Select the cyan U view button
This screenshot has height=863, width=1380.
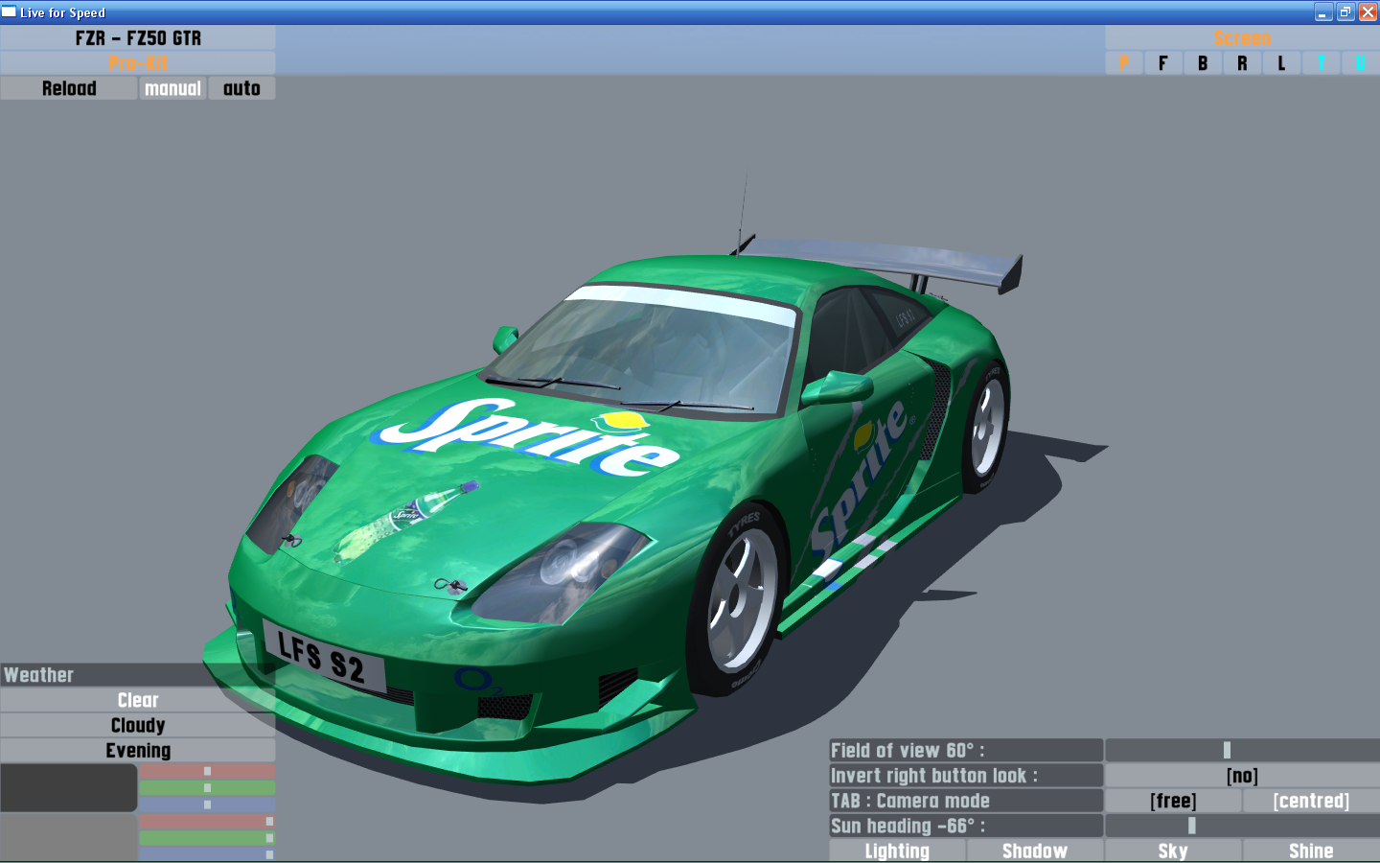[1360, 63]
